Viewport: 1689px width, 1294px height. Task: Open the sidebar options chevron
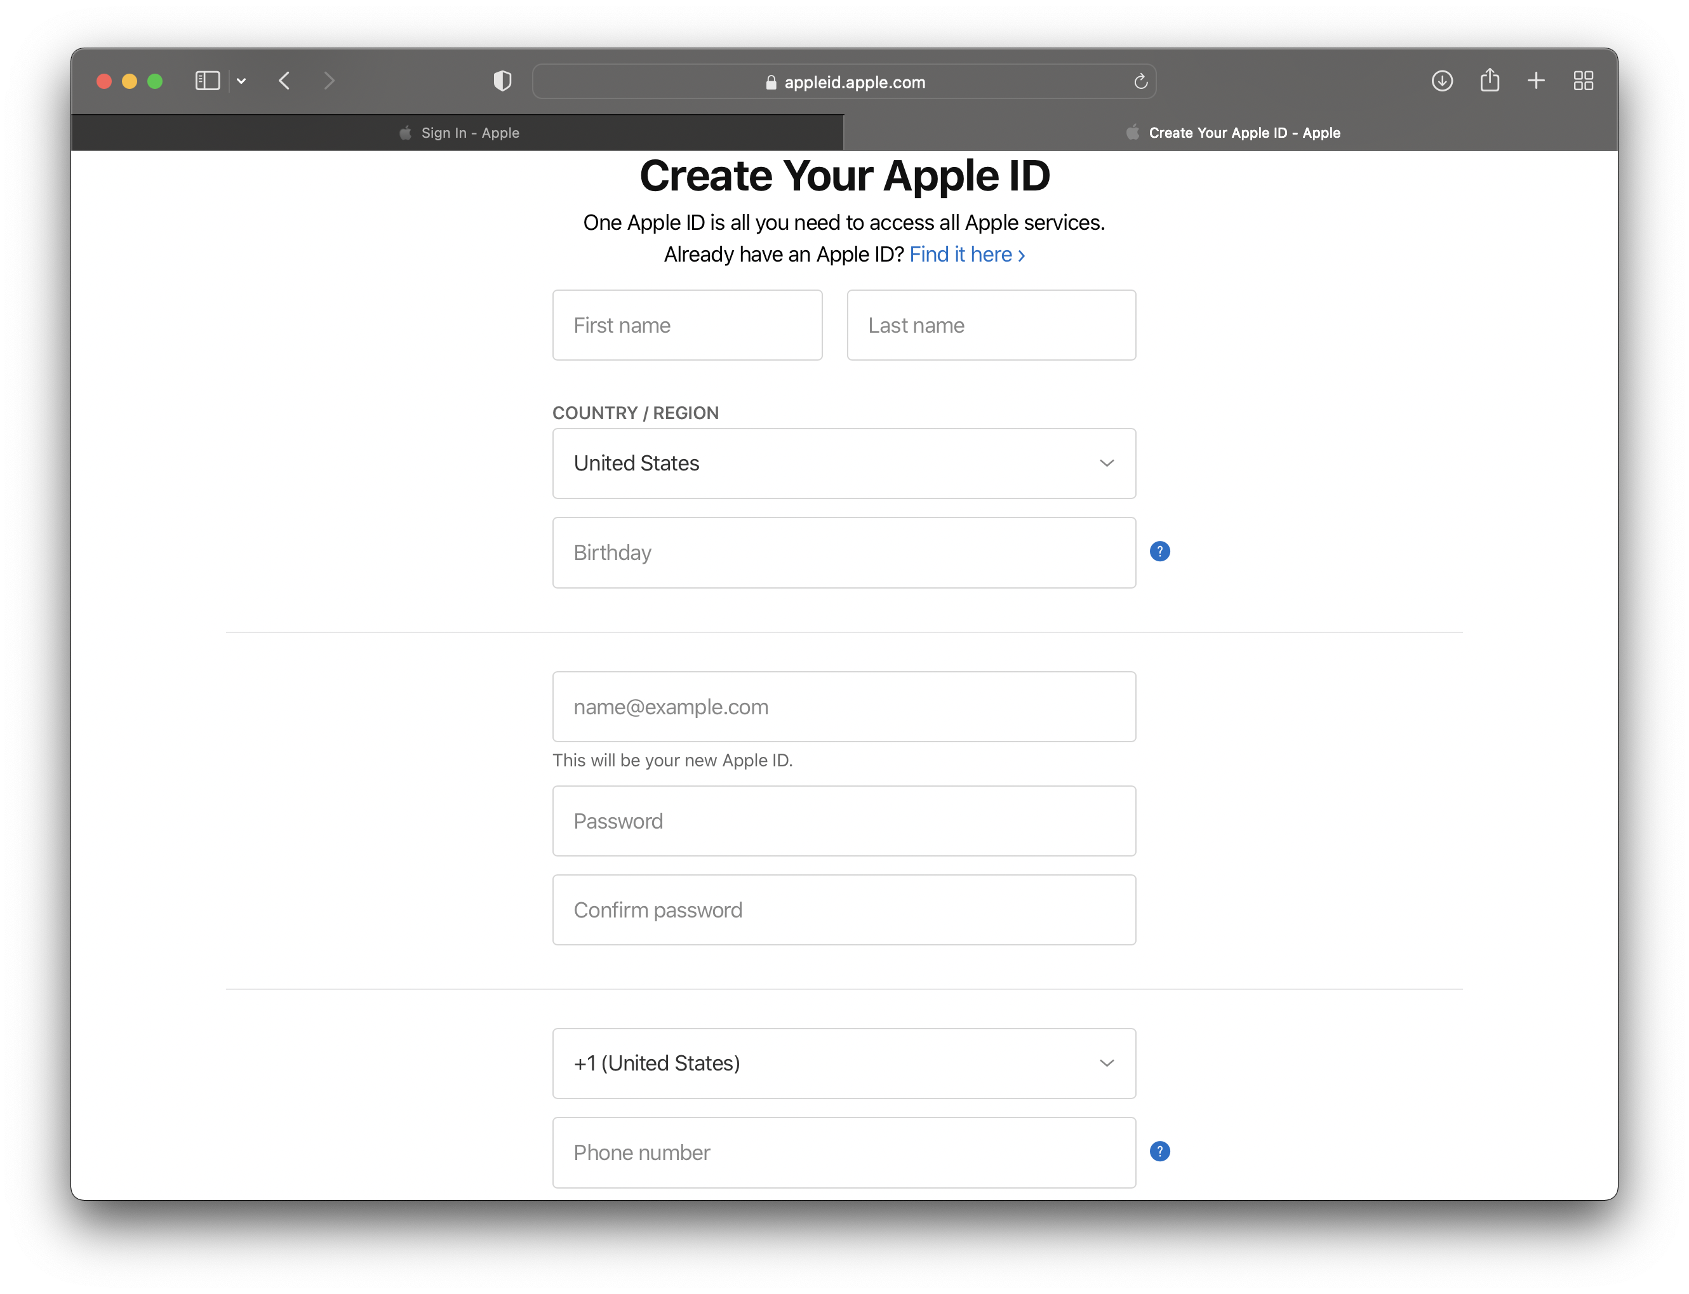coord(241,81)
